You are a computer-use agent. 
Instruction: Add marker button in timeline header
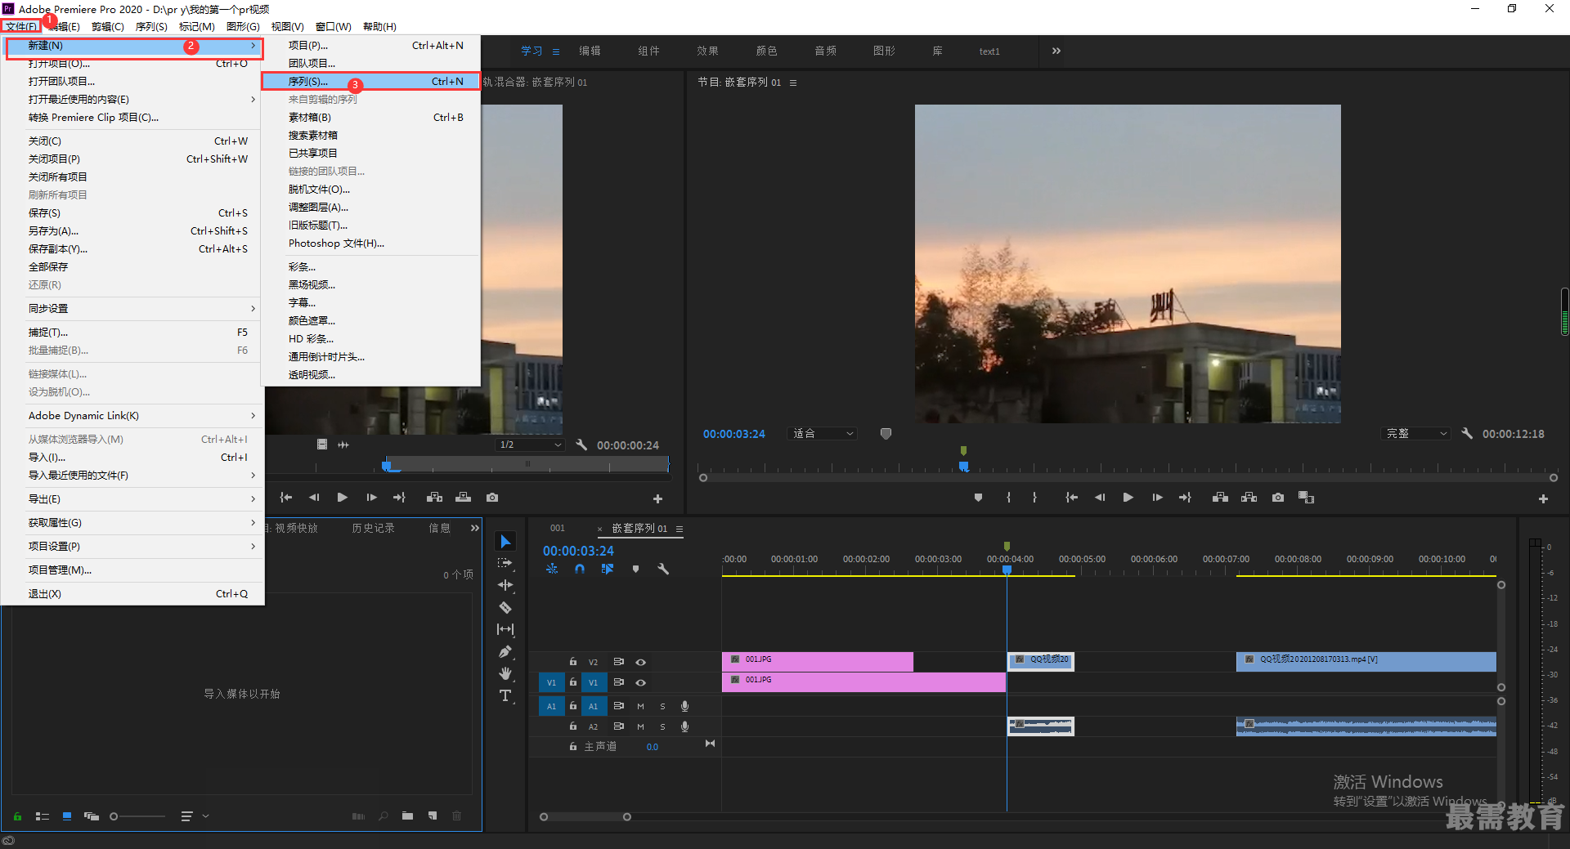635,569
